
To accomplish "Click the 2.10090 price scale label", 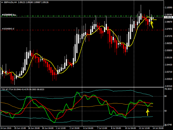I will tap(168, 7).
